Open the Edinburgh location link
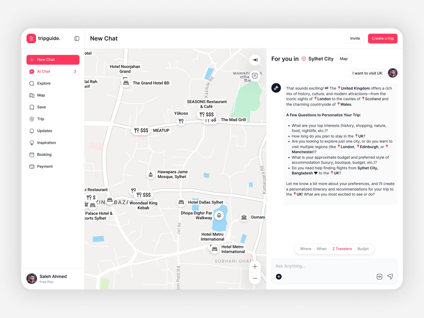The width and height of the screenshot is (424, 318). (x=368, y=147)
